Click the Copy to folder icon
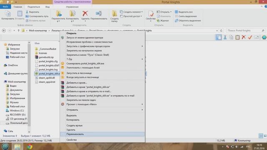 pyautogui.click(x=72, y=14)
